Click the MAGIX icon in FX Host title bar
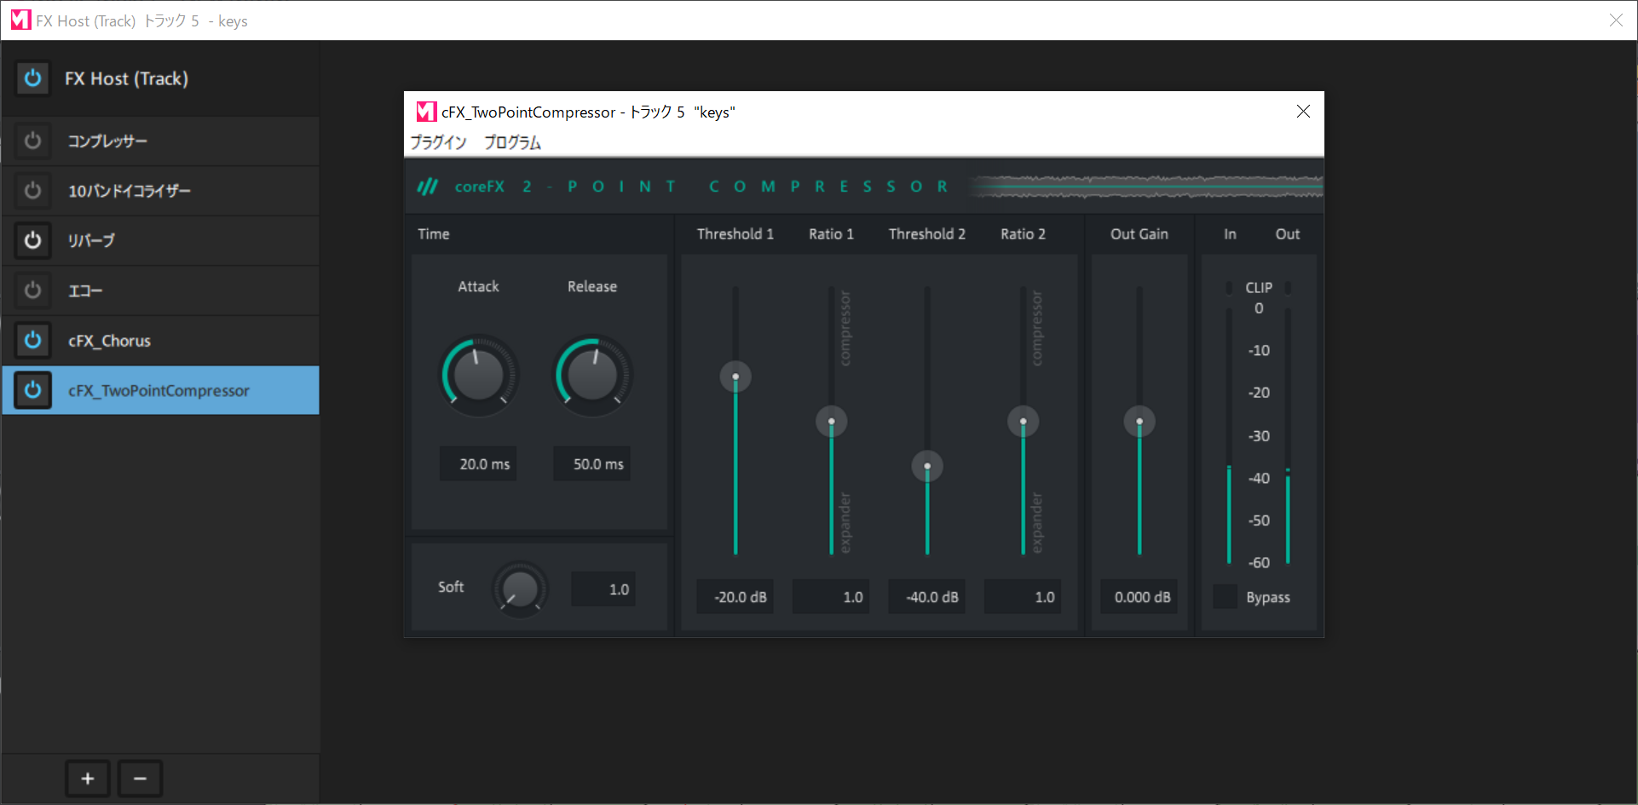 coord(20,20)
